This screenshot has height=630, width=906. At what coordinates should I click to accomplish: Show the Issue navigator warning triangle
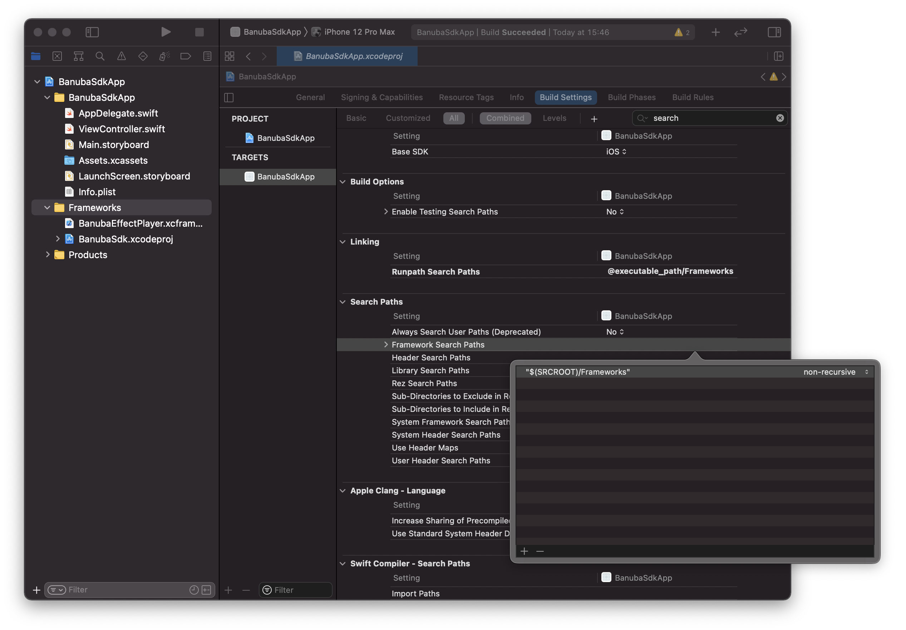pos(122,56)
